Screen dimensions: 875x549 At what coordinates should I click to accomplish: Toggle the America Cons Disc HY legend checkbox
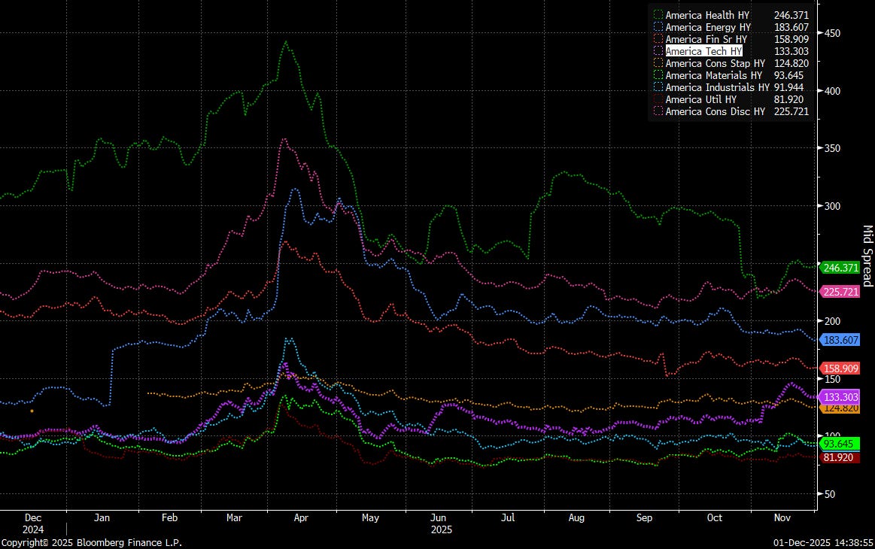[x=658, y=111]
